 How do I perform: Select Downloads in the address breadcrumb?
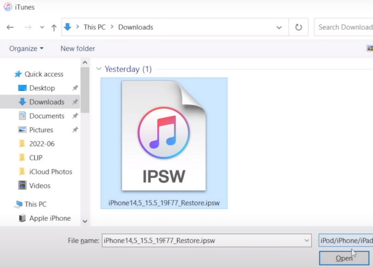click(136, 27)
